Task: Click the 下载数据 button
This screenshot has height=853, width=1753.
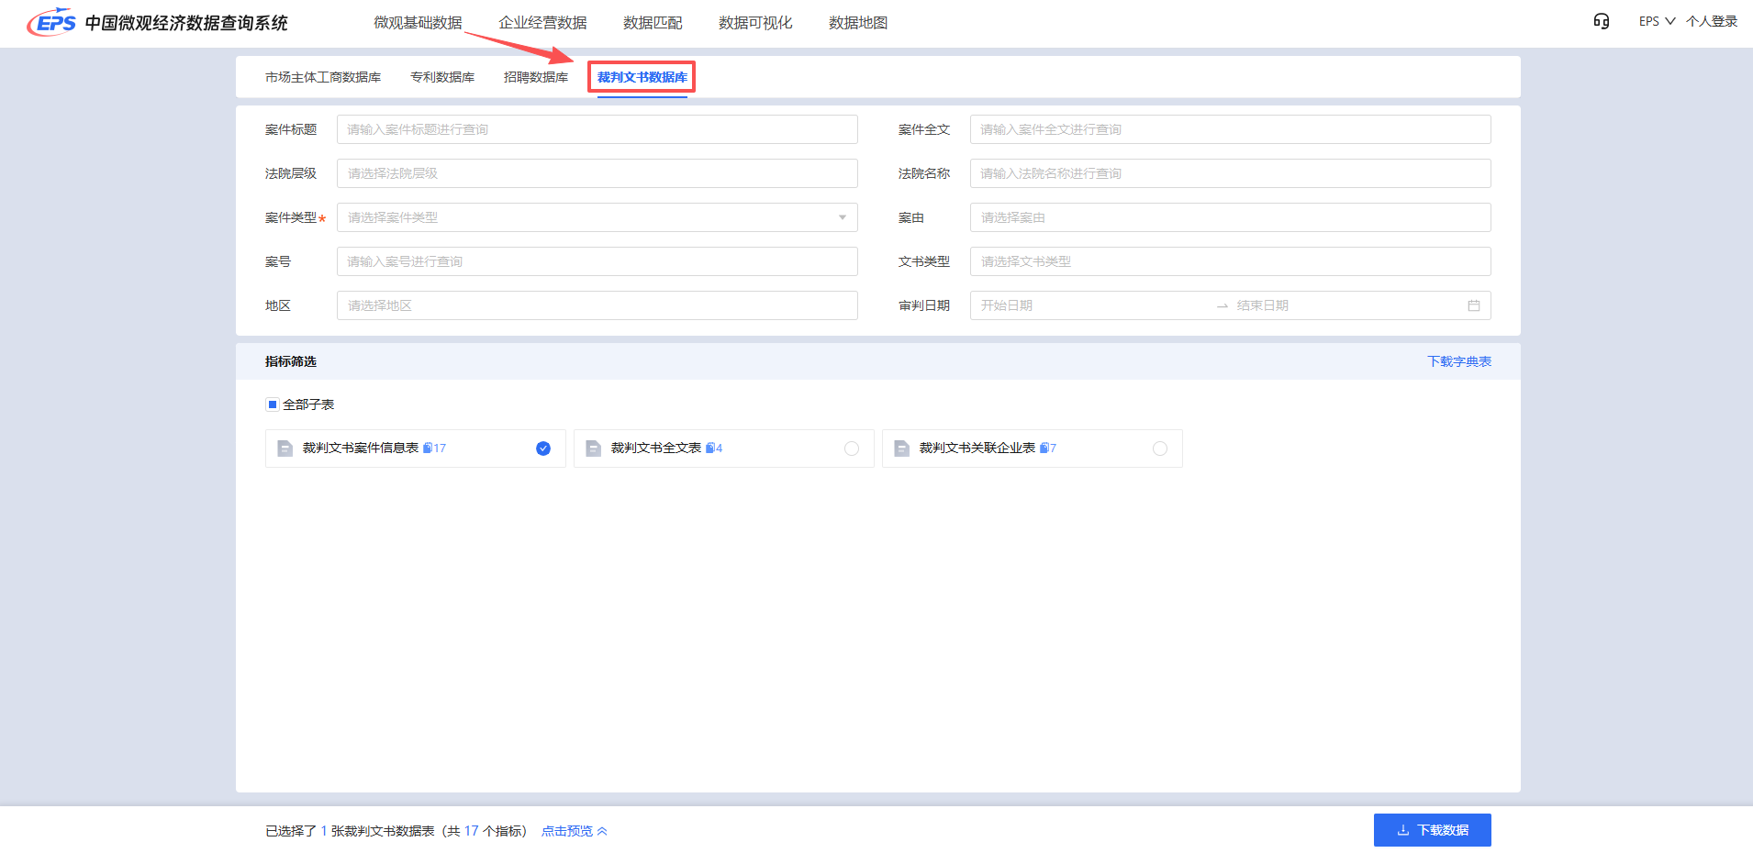Action: click(x=1432, y=829)
